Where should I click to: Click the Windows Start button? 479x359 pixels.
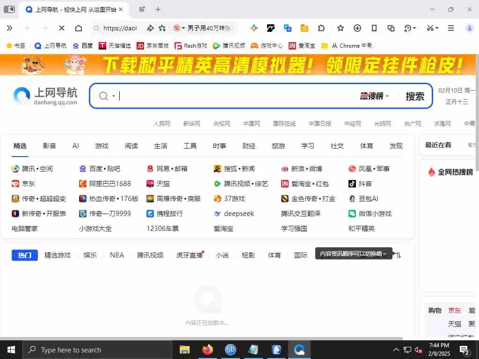[x=11, y=350]
